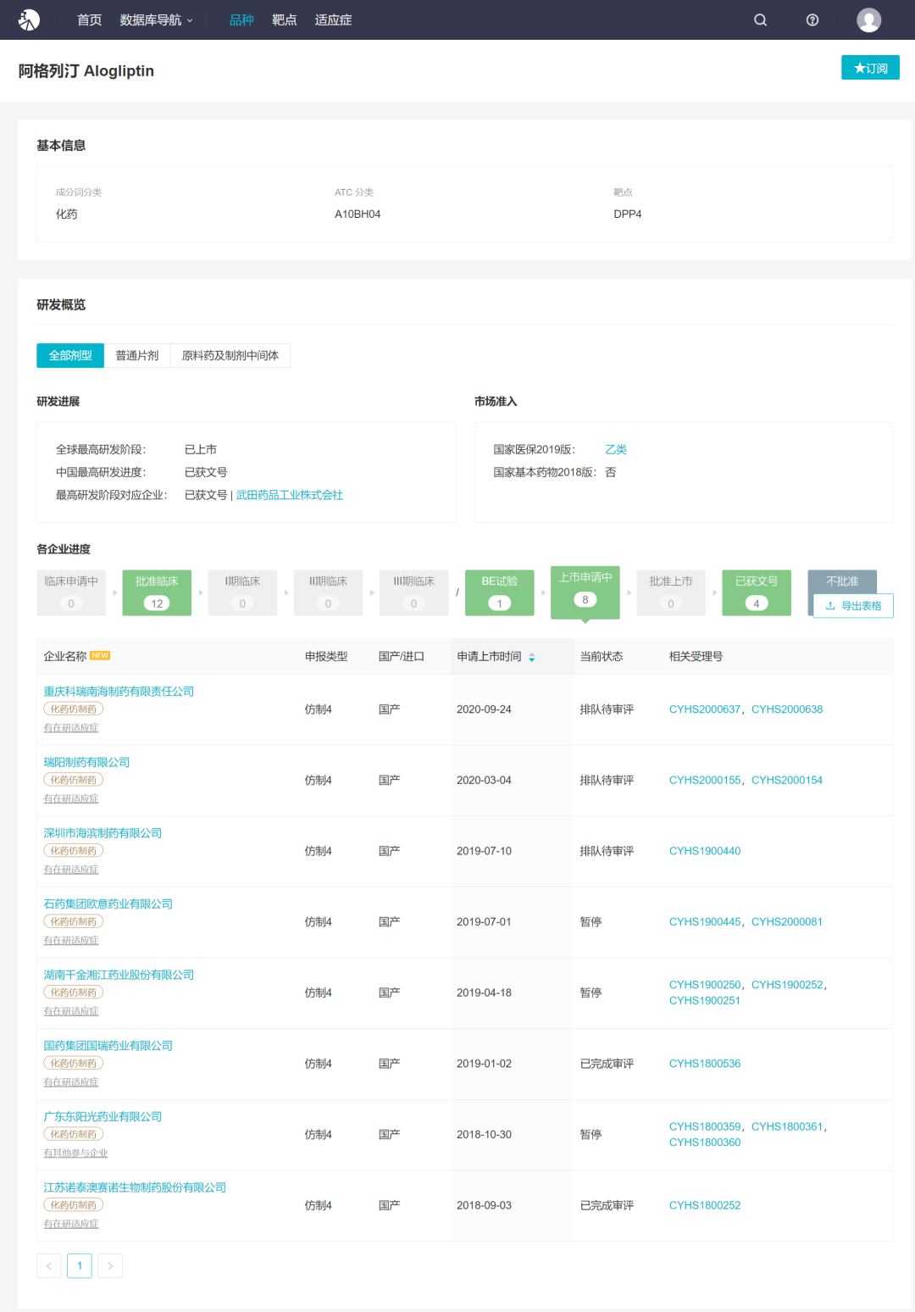Click 导出表格 export button

[853, 606]
